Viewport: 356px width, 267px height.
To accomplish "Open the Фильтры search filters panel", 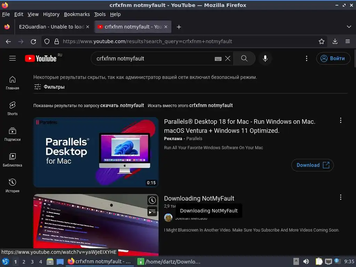I will (49, 87).
